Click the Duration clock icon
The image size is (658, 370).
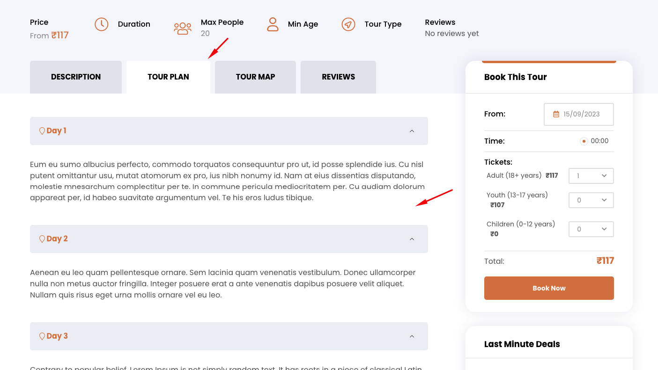[x=102, y=24]
